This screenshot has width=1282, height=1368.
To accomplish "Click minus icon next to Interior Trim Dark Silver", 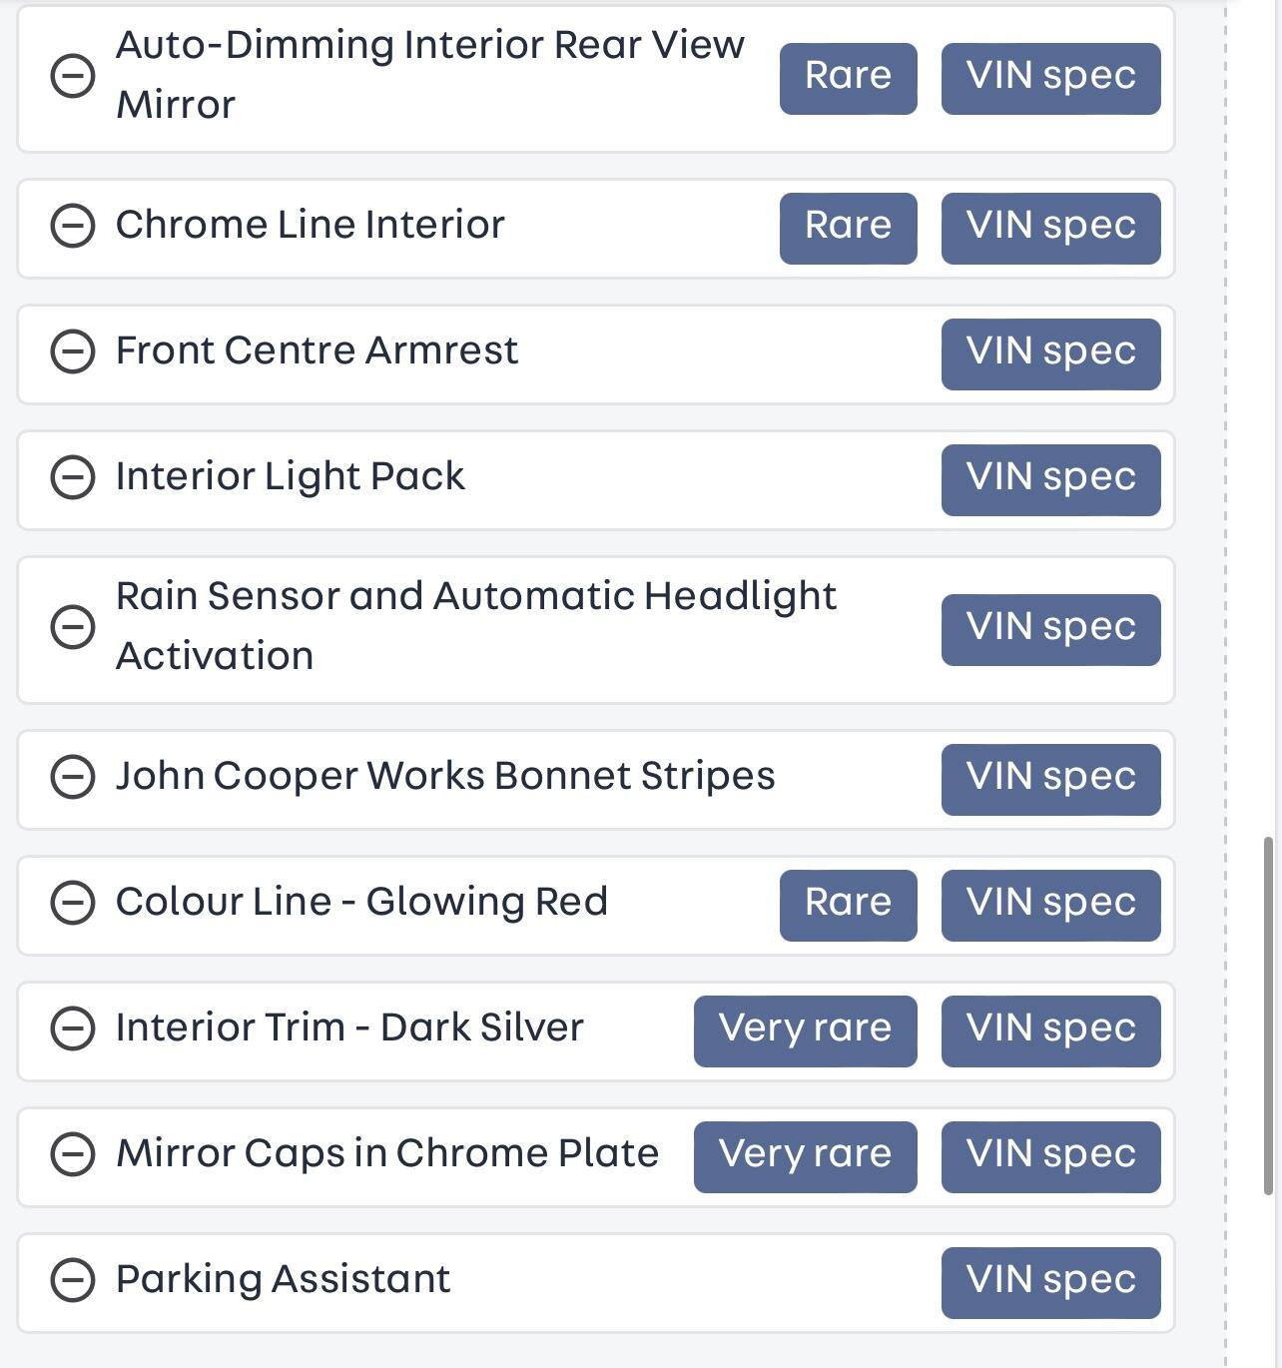I will coord(73,1028).
